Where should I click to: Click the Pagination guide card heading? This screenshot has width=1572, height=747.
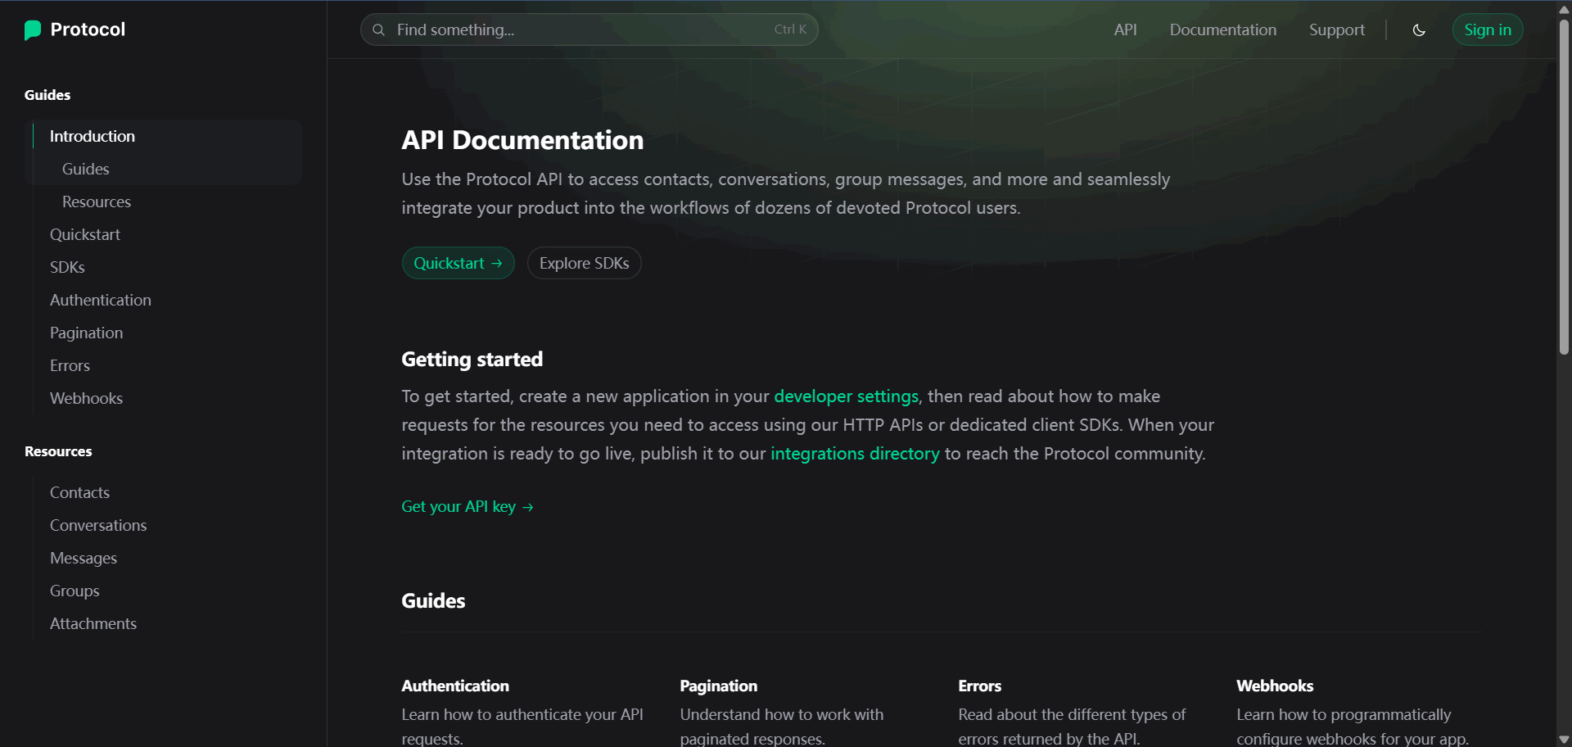pyautogui.click(x=719, y=686)
